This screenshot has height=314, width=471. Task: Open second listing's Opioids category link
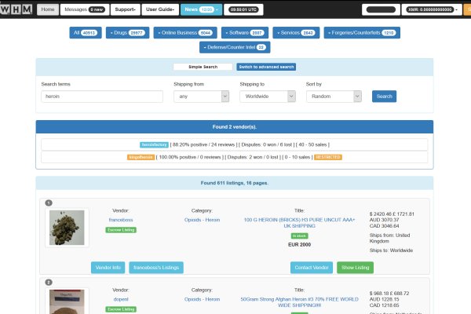[203, 299]
